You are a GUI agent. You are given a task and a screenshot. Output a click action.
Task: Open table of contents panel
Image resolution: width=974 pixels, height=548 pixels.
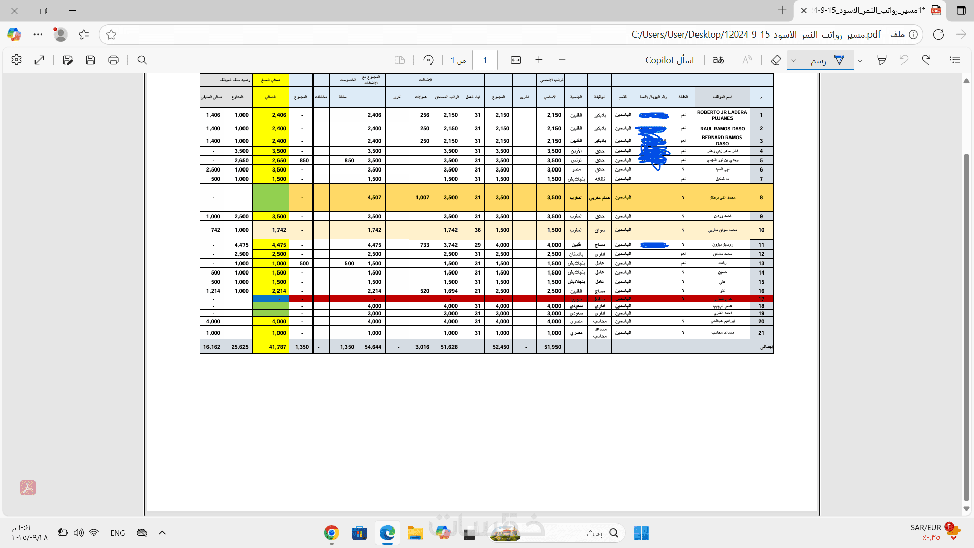[x=955, y=60]
